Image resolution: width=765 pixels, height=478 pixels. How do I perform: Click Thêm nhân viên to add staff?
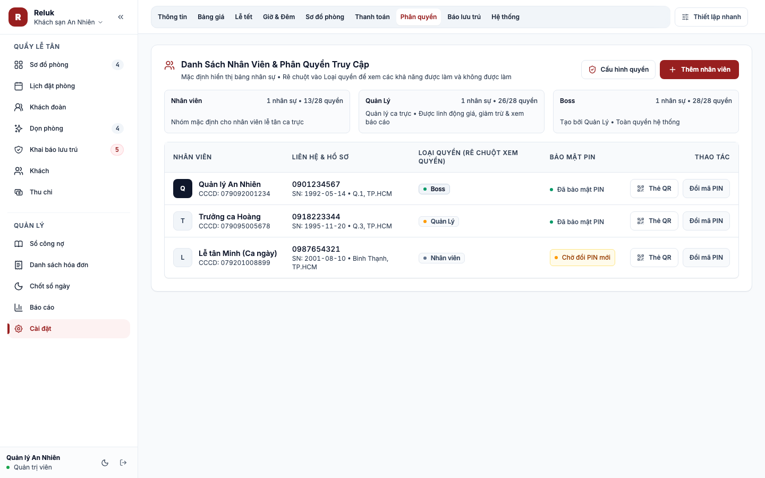(699, 70)
